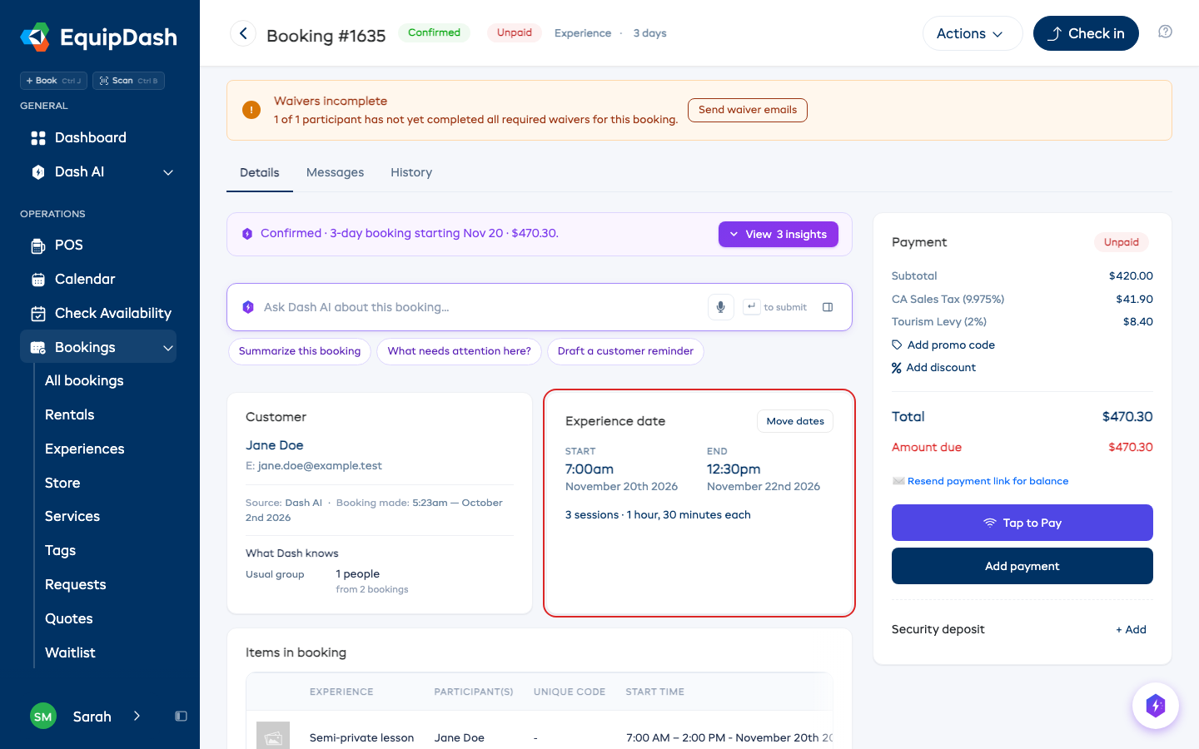This screenshot has width=1199, height=749.
Task: Click the EquipDash logo icon
Action: (35, 37)
